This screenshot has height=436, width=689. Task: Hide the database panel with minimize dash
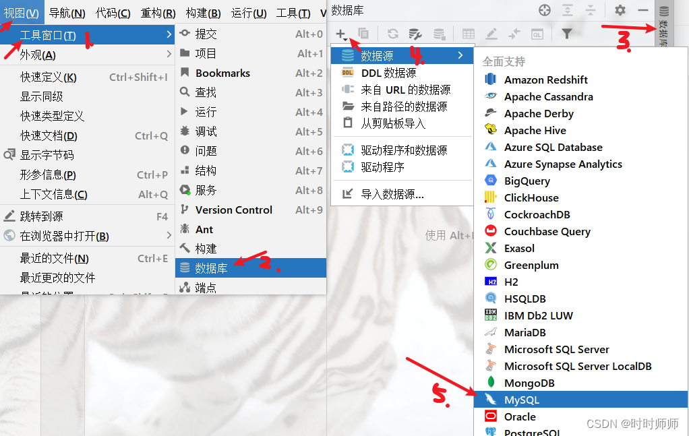643,10
